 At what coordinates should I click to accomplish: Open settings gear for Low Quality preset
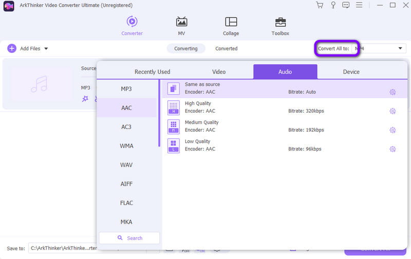click(393, 149)
